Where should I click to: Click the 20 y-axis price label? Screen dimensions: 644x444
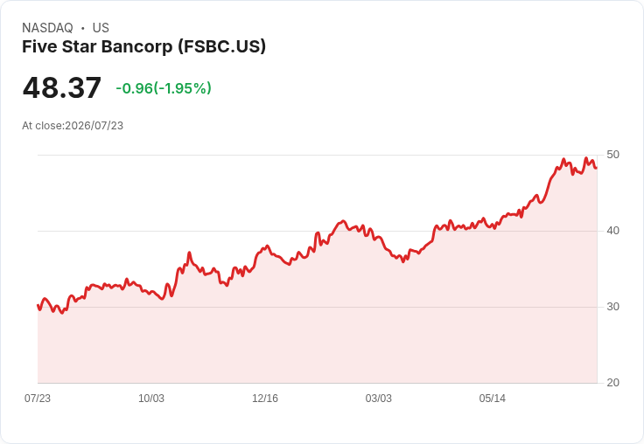(612, 383)
